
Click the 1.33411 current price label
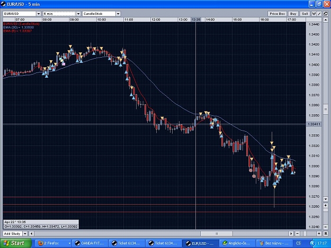314,124
